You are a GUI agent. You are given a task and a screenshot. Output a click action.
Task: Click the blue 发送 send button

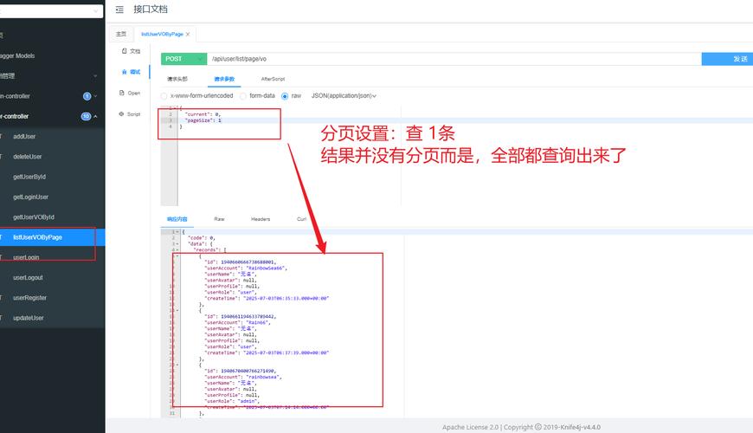pos(728,59)
